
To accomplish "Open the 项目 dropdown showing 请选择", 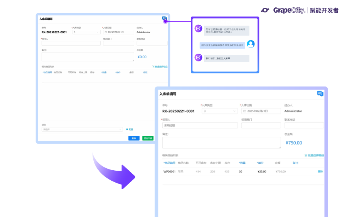I will point(82,129).
